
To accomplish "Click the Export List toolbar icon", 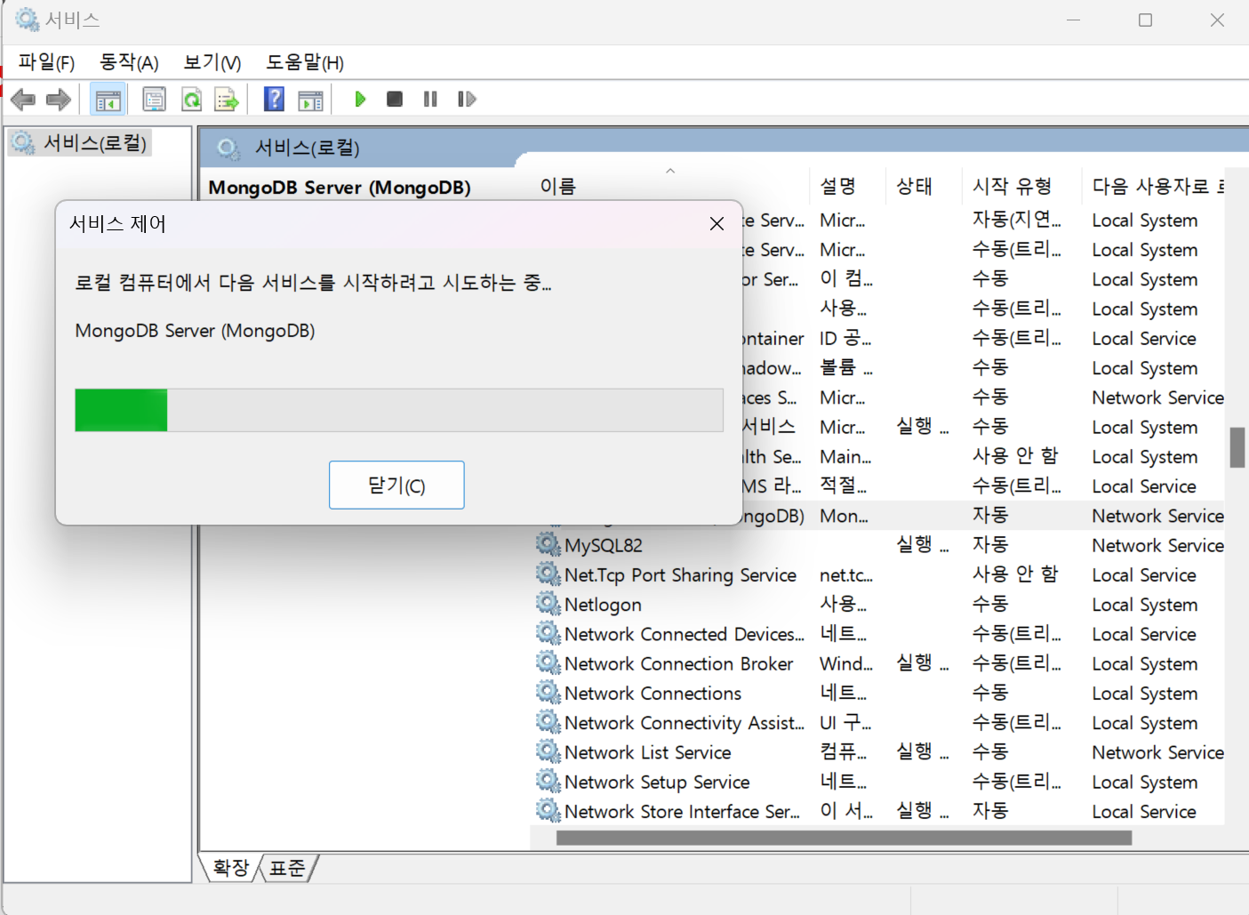I will pos(227,100).
